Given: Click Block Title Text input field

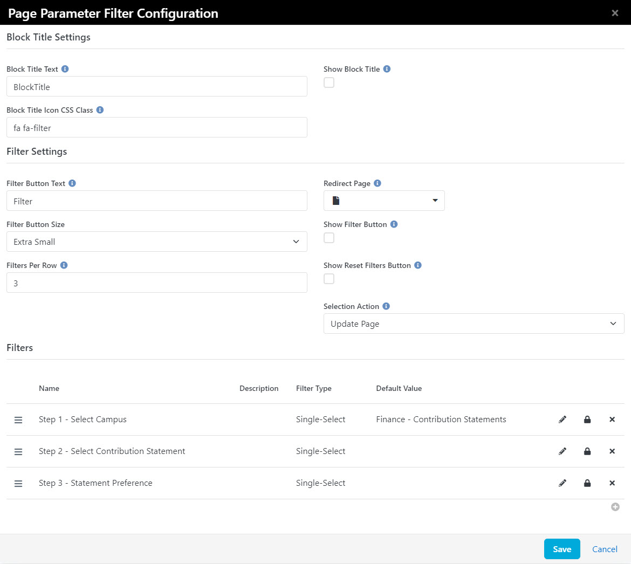Looking at the screenshot, I should point(156,86).
